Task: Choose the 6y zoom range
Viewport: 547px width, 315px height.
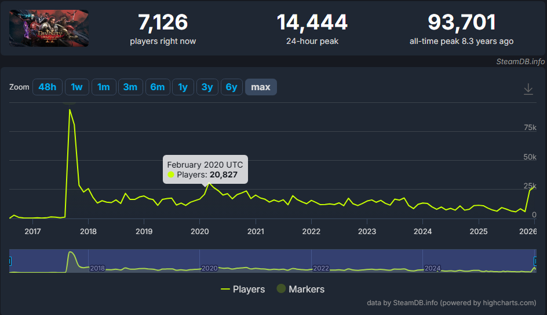Action: coord(232,87)
